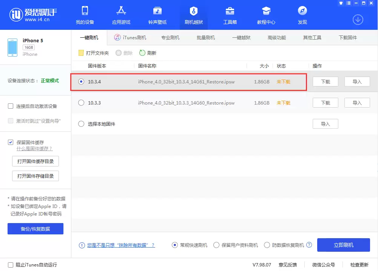Open 您是不是只想抹除所有数据 link
The height and width of the screenshot is (271, 378).
(x=121, y=245)
